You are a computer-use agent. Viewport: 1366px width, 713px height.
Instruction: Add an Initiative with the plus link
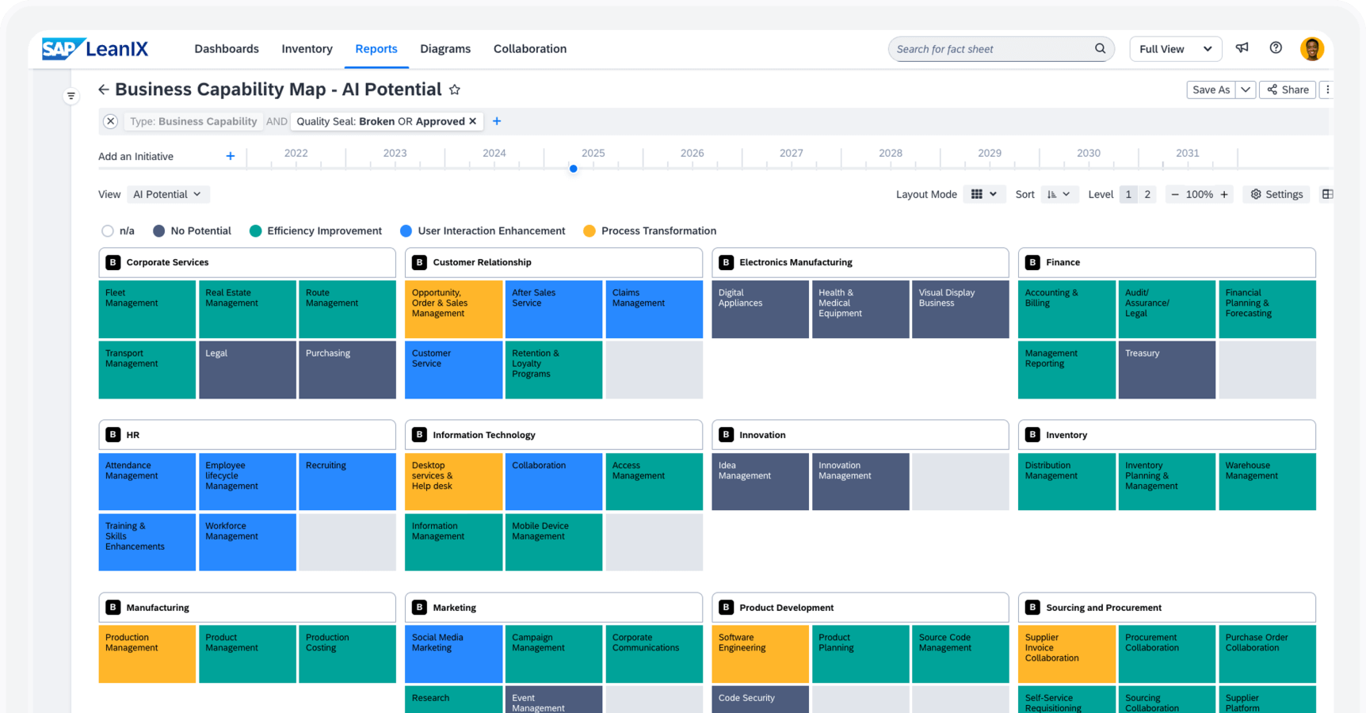click(x=230, y=156)
